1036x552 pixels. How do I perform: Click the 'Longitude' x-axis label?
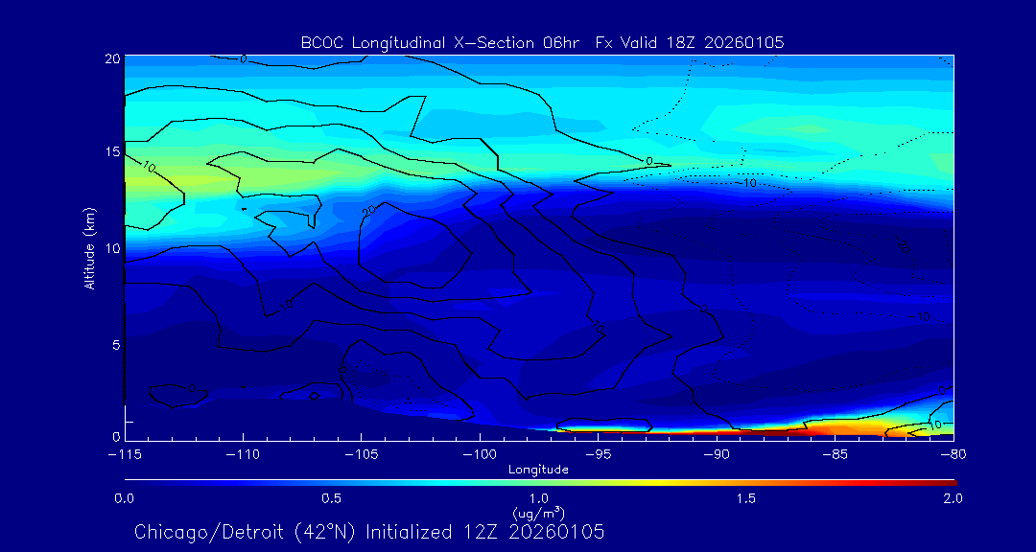538,470
